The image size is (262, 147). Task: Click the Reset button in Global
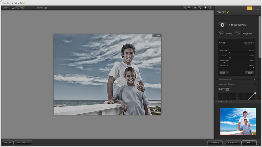[x=249, y=73]
